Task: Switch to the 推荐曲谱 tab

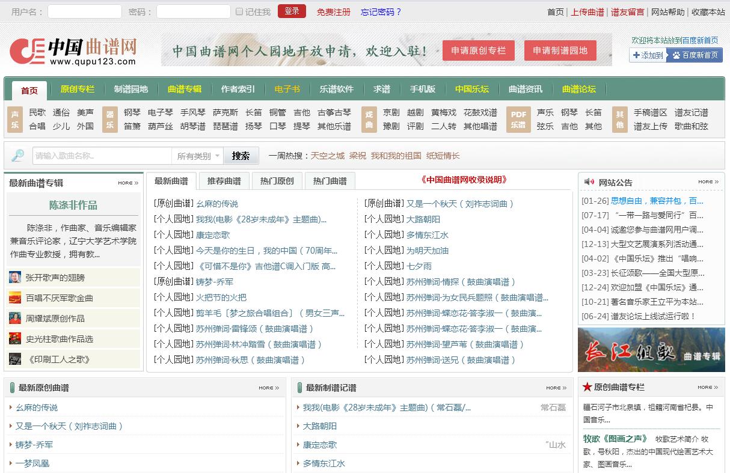Action: click(224, 181)
